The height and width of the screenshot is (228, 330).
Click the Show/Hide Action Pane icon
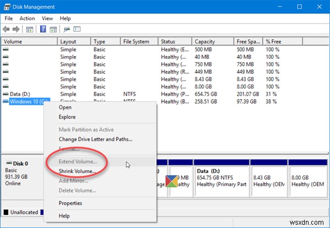click(53, 29)
